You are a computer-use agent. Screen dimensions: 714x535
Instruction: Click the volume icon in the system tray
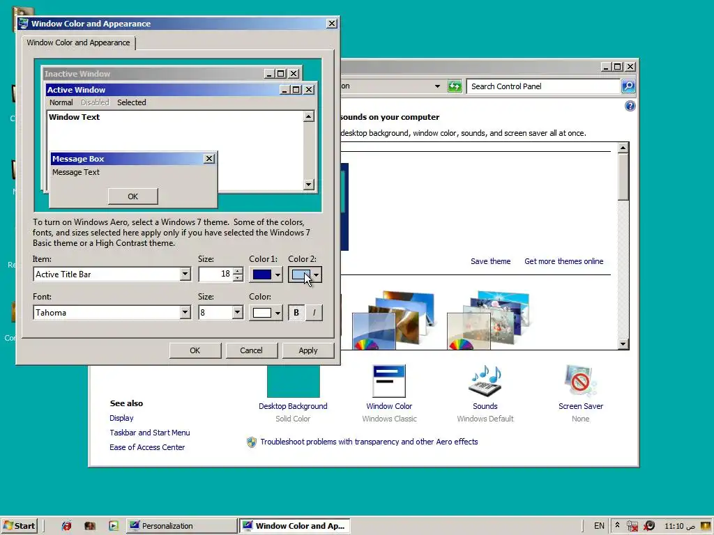point(650,526)
